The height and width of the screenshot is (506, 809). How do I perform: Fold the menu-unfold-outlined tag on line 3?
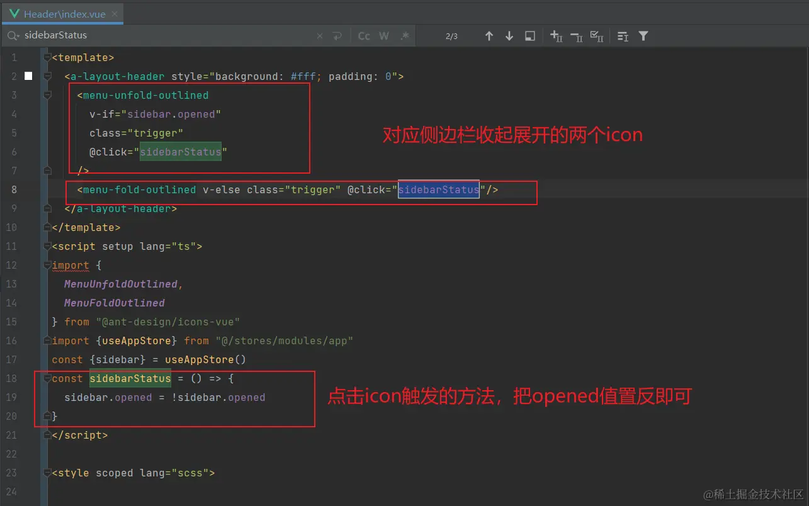pyautogui.click(x=47, y=95)
